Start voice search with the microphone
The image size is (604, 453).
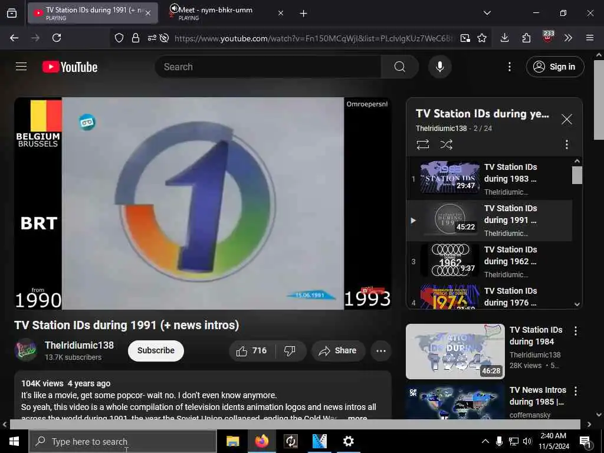click(x=439, y=67)
